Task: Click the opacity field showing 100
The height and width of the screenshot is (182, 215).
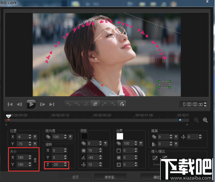Action: click(x=57, y=137)
